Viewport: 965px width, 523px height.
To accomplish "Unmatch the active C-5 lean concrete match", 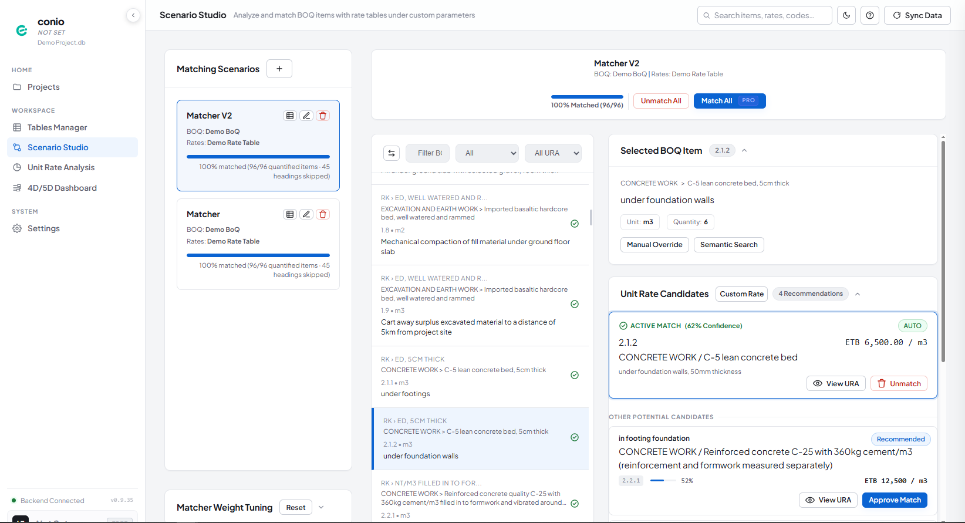I will click(899, 384).
